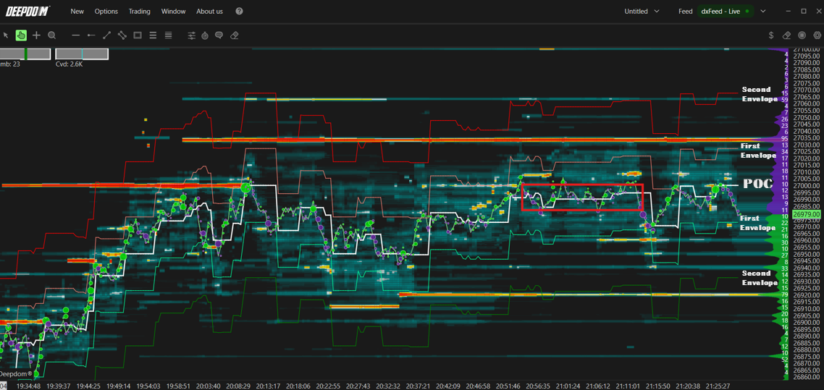Open help question mark icon
This screenshot has width=824, height=390.
(240, 11)
